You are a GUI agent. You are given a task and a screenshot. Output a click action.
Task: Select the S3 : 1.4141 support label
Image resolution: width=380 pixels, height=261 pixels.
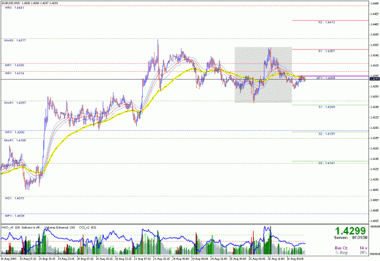click(x=326, y=163)
